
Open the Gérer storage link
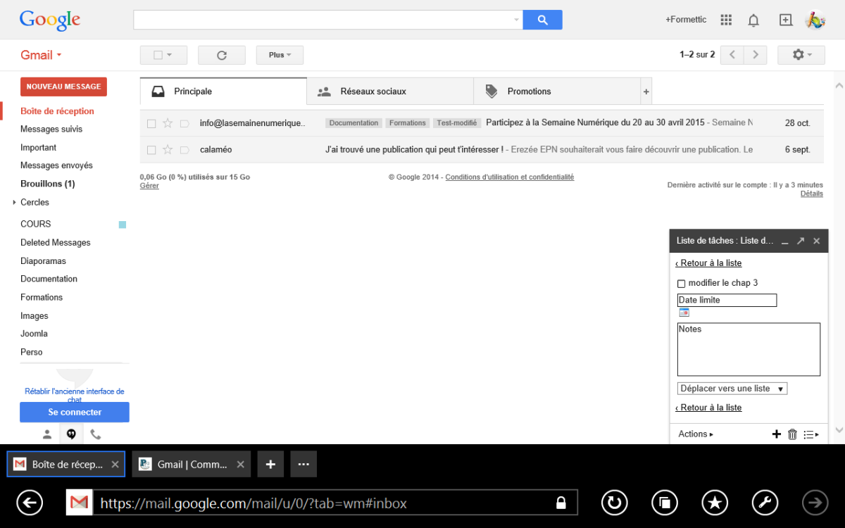(149, 186)
